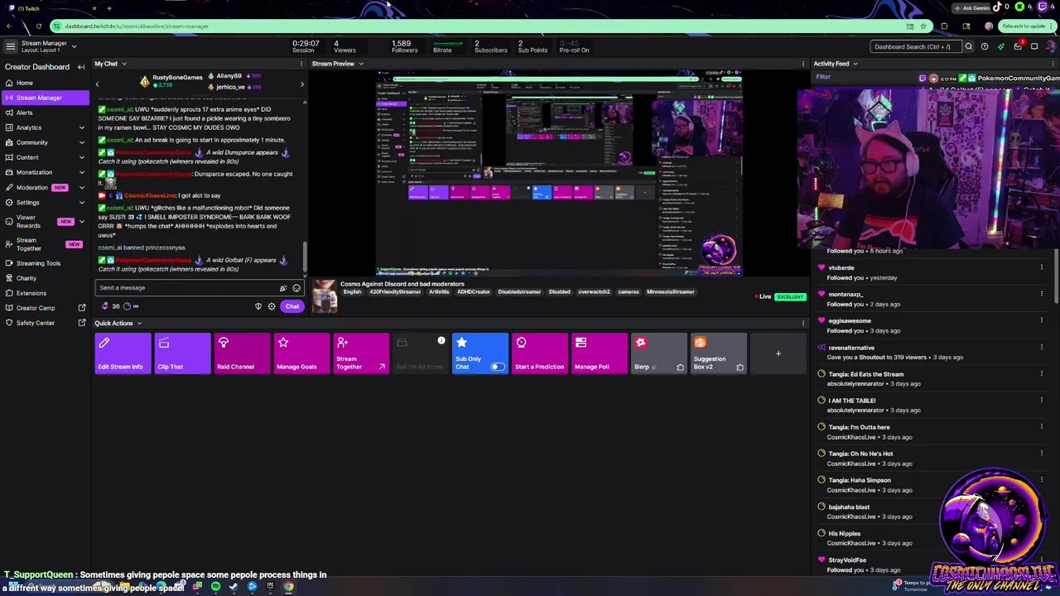Open Manage Poll quick action
This screenshot has height=596, width=1060.
600,353
